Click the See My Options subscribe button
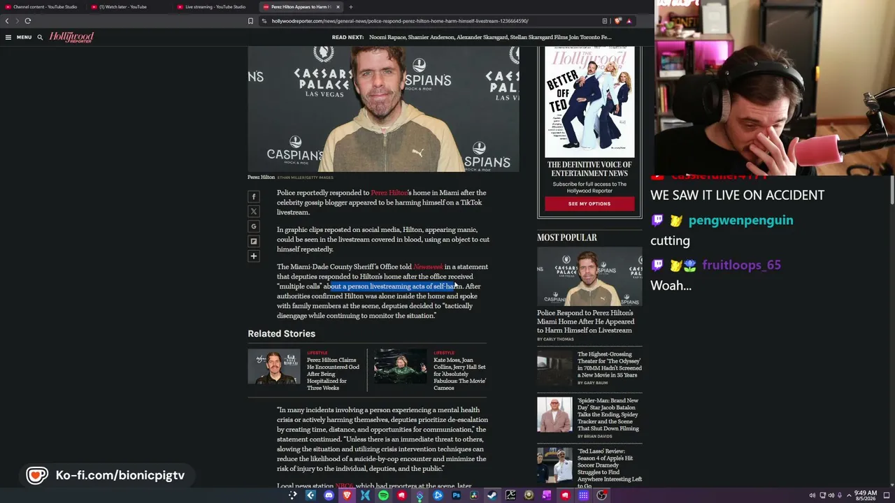Screen dimensions: 895x503 pyautogui.click(x=589, y=204)
